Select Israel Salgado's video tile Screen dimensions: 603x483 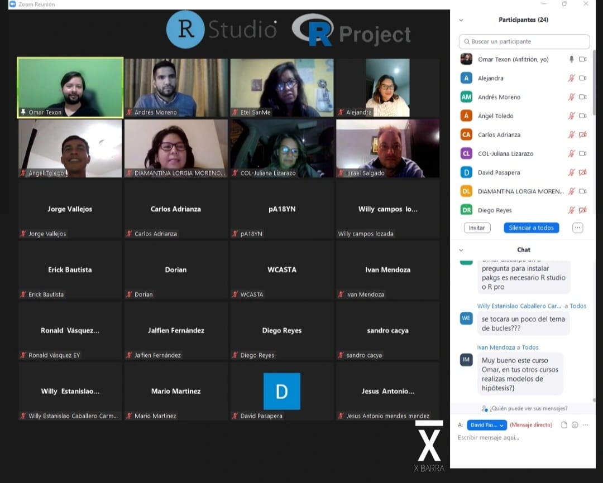387,148
